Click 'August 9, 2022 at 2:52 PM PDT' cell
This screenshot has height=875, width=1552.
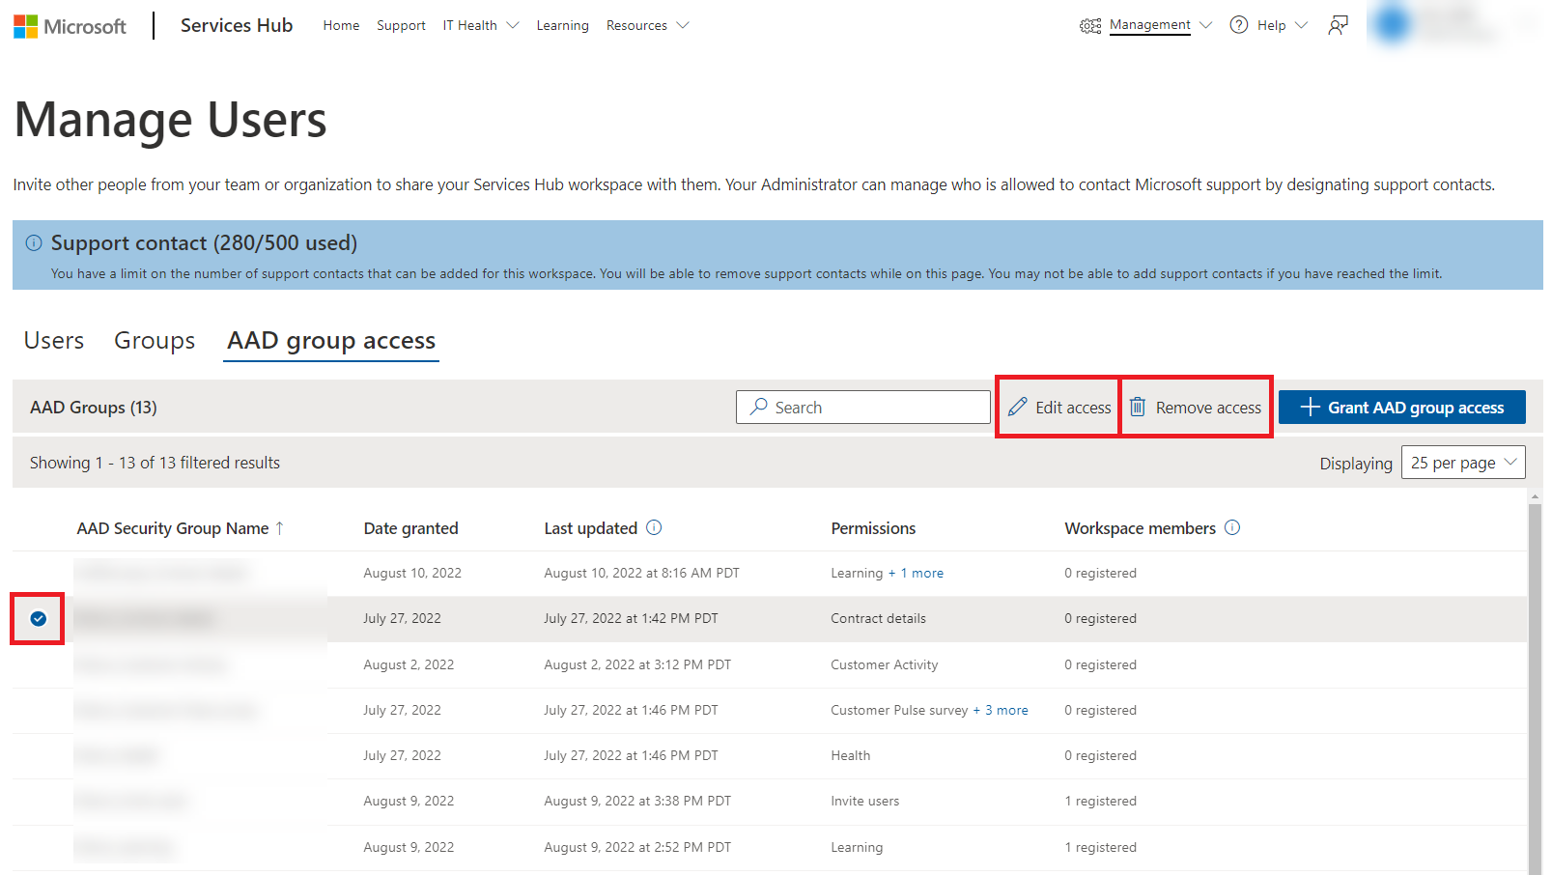pyautogui.click(x=637, y=847)
